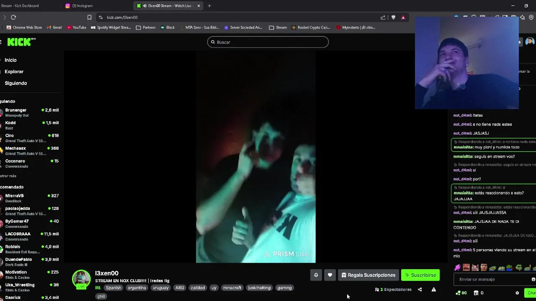Expand followed list with Mostrar más
The width and height of the screenshot is (536, 301).
8,176
